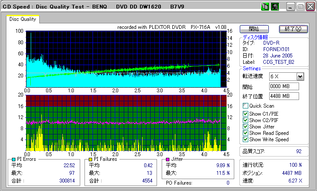317x191 pixels.
Task: Click the magenta Jitter legend square
Action: (x=168, y=159)
